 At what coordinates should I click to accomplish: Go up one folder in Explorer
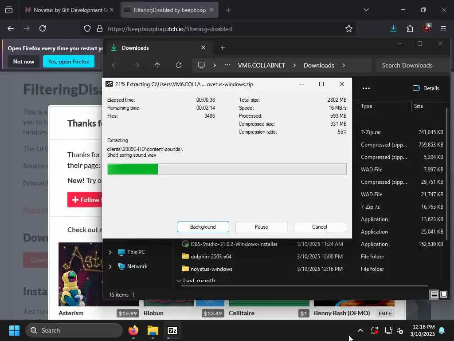pos(157,65)
